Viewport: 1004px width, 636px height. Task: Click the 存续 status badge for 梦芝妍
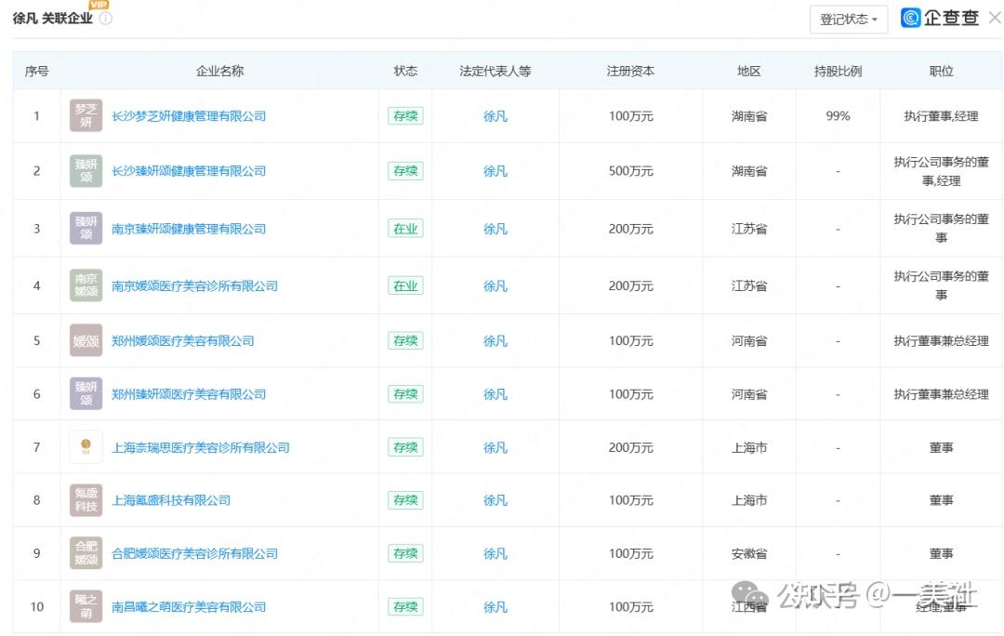pyautogui.click(x=405, y=115)
